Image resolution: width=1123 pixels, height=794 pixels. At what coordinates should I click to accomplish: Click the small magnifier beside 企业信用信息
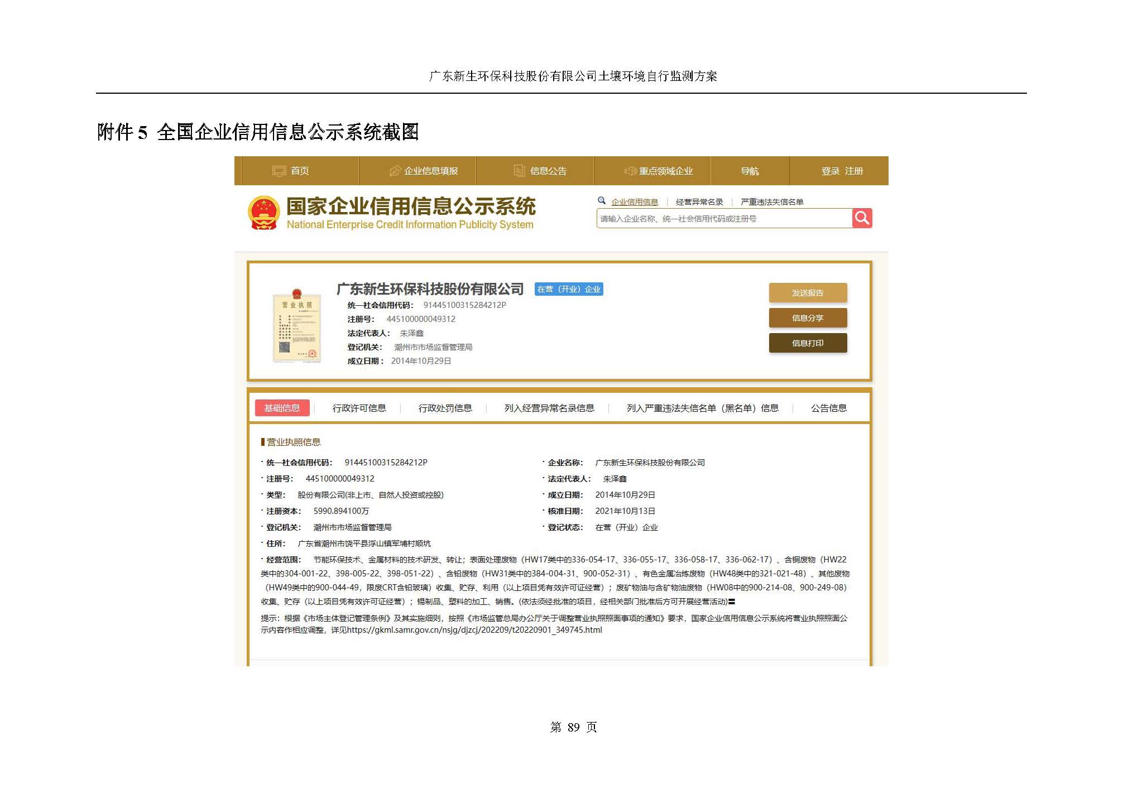coord(601,201)
